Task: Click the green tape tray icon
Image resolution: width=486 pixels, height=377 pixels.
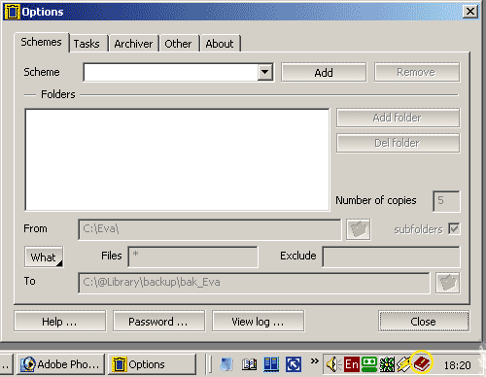Action: (369, 364)
